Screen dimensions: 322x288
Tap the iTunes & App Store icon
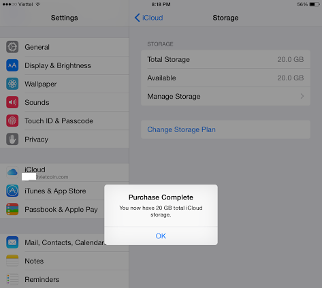(x=12, y=191)
